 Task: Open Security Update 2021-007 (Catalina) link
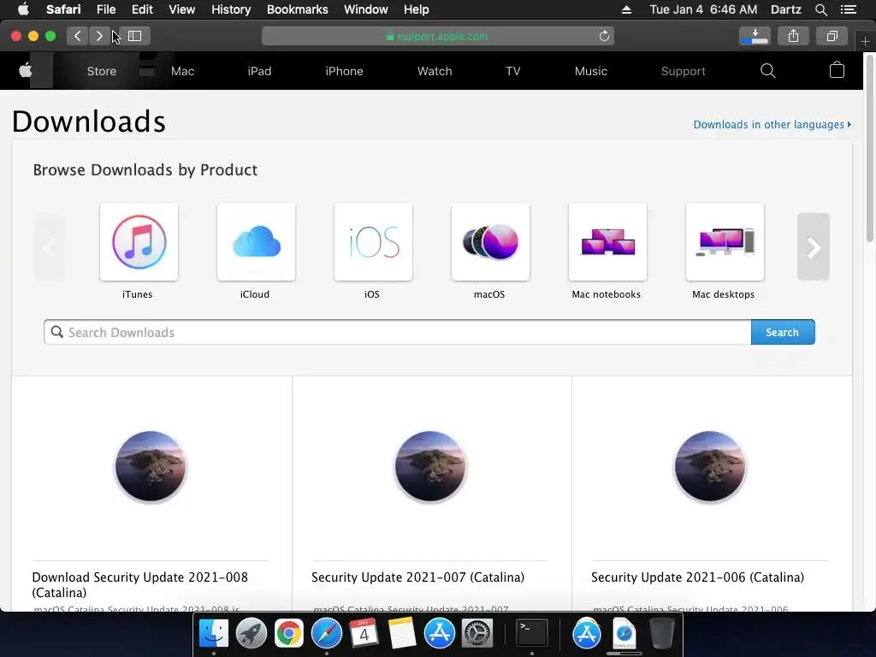tap(417, 577)
